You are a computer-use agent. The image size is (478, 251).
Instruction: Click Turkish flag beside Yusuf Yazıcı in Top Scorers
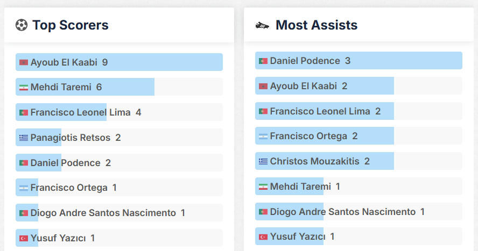pyautogui.click(x=23, y=238)
